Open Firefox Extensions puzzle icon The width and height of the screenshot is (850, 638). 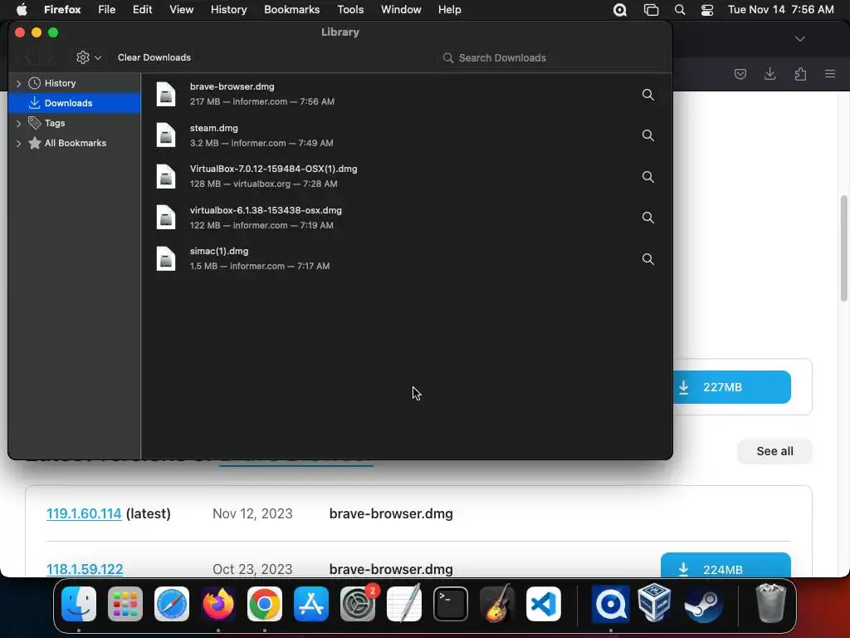800,74
